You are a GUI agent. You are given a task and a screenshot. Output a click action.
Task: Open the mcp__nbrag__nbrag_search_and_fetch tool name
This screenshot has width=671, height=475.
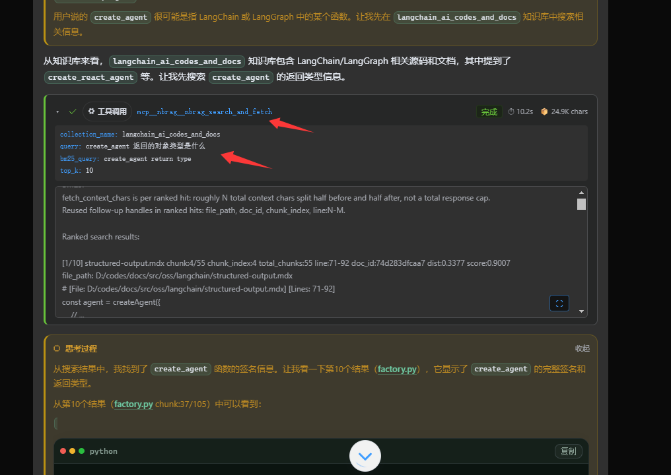204,111
